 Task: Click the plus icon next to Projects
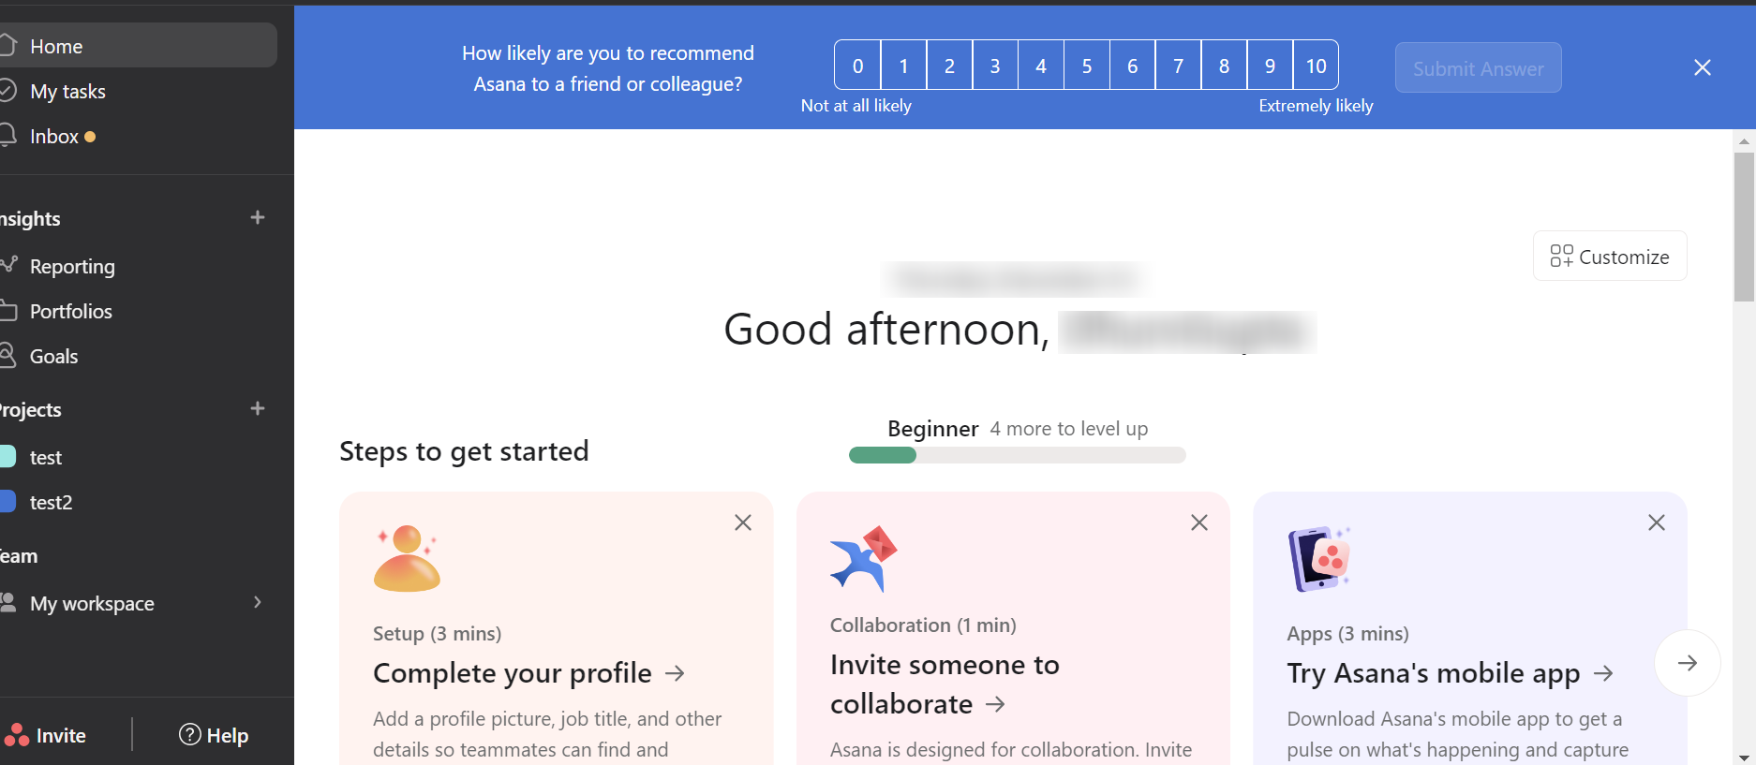click(258, 409)
